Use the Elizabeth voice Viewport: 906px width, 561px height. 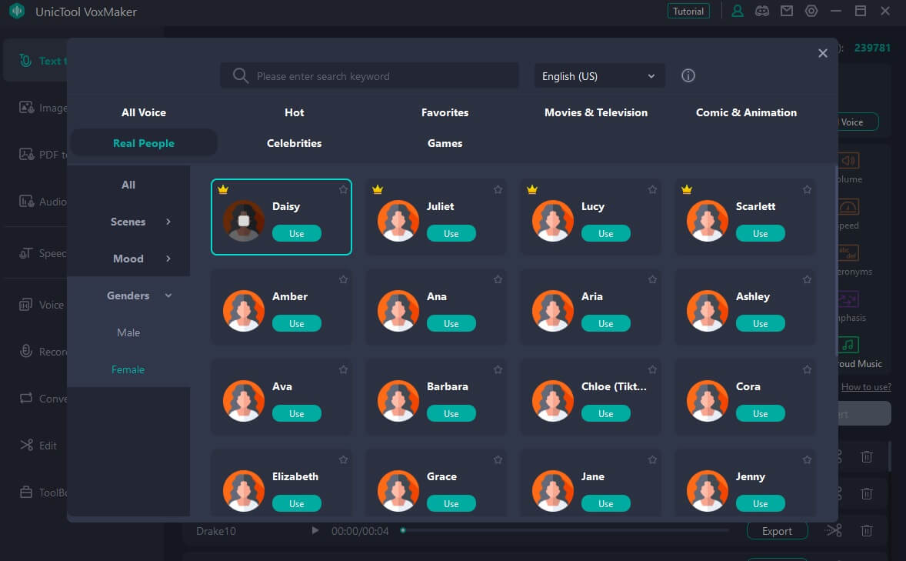click(x=296, y=504)
